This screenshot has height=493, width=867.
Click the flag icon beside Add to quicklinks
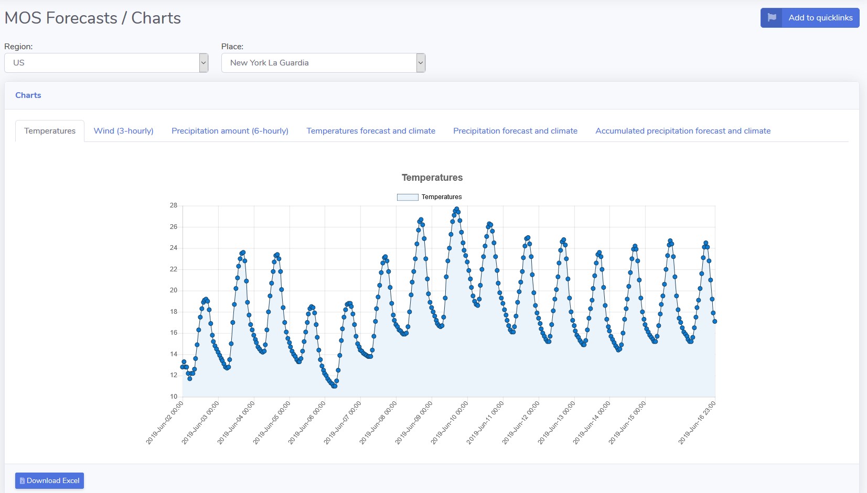pos(772,18)
